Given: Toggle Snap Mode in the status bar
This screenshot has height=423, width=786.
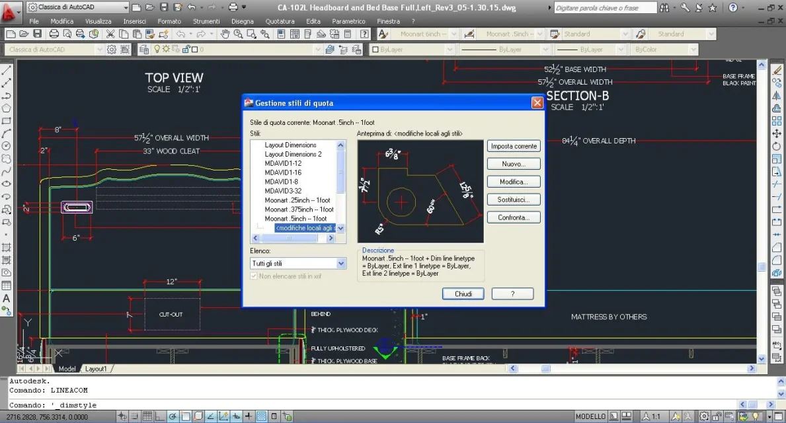Looking at the screenshot, I should (x=135, y=416).
